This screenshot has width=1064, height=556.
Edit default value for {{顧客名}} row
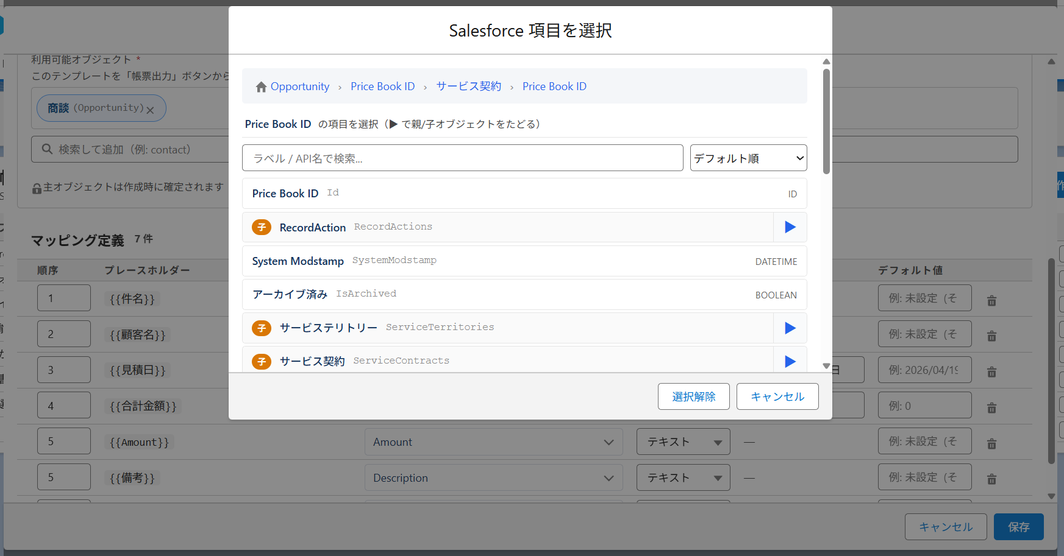(x=925, y=334)
